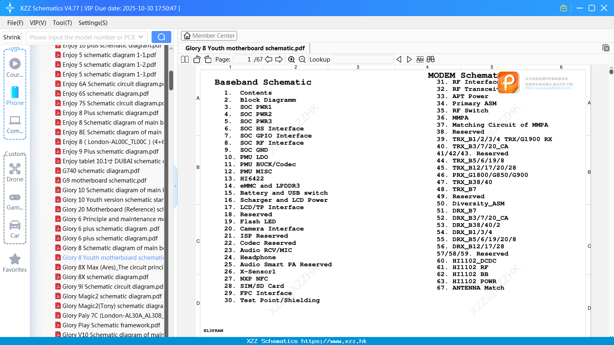Zoom in on the schematic
Viewport: 614px width, 345px height.
[x=291, y=60]
